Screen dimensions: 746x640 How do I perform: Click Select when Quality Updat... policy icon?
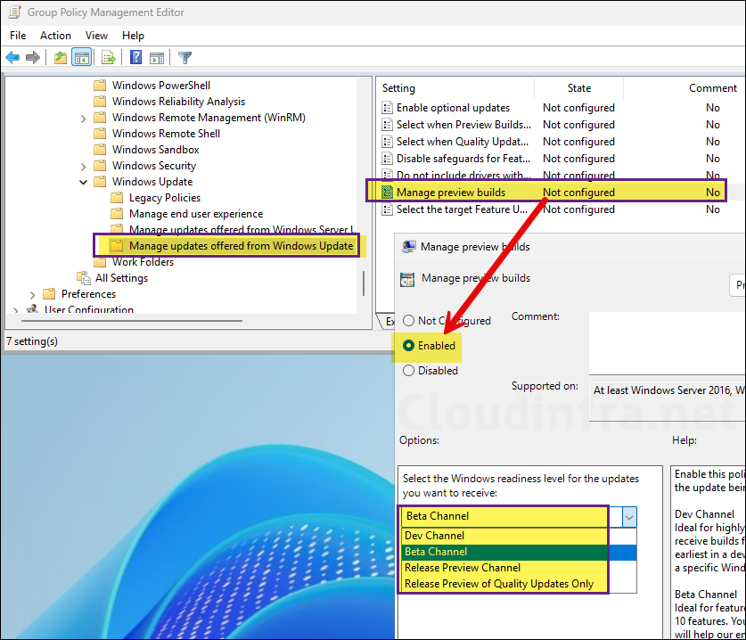[388, 142]
